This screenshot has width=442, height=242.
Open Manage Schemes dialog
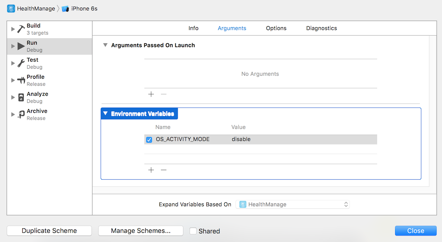(141, 231)
